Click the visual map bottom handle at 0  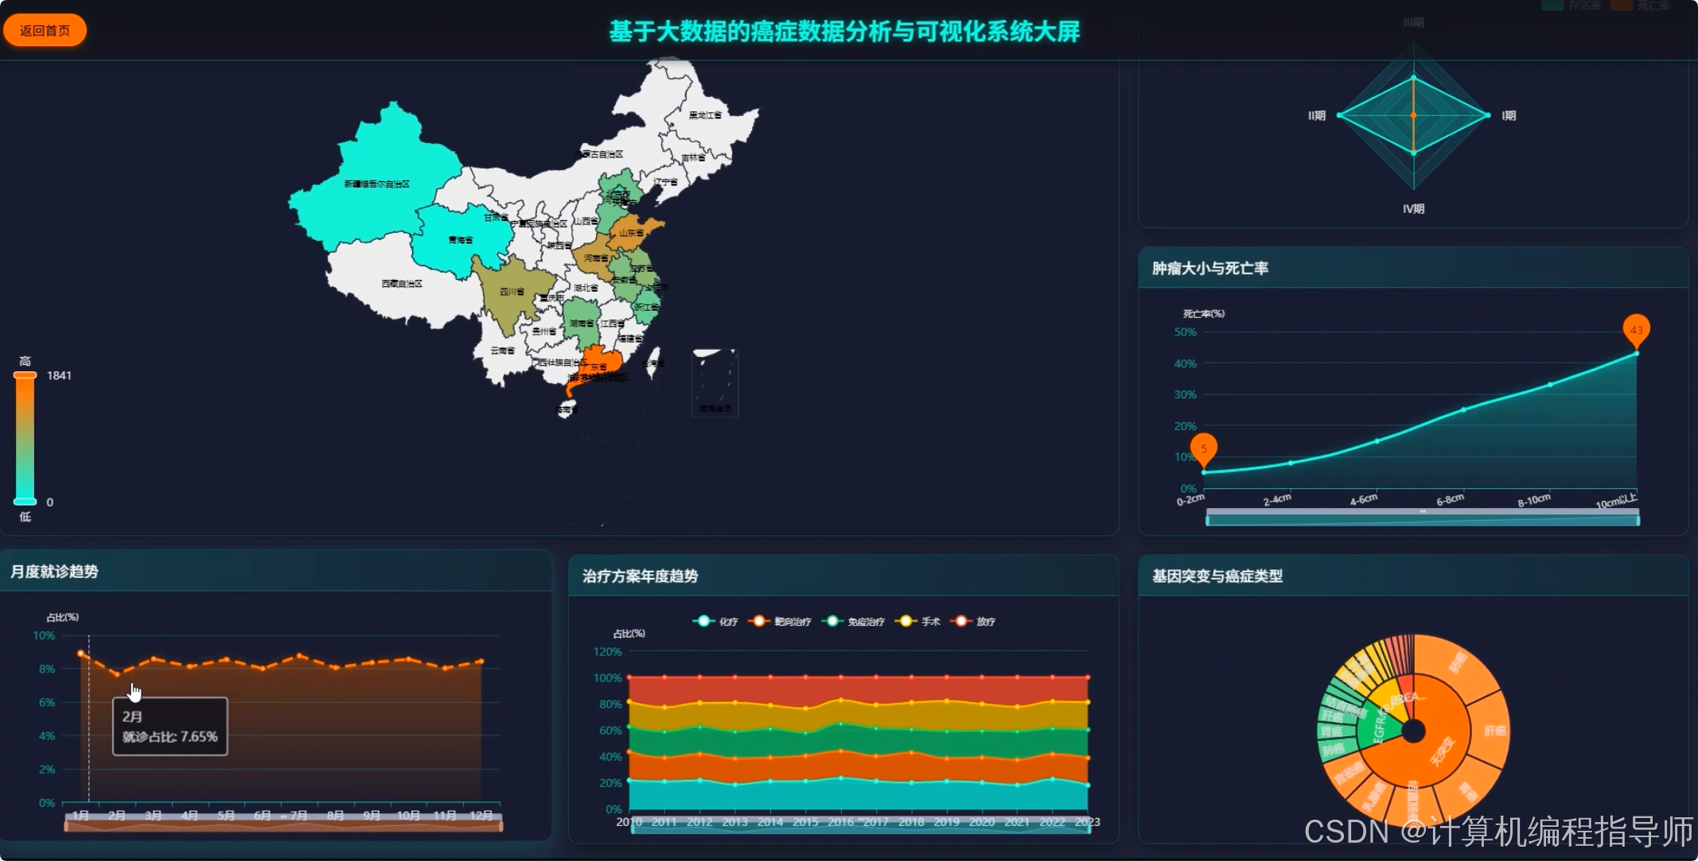pos(25,502)
